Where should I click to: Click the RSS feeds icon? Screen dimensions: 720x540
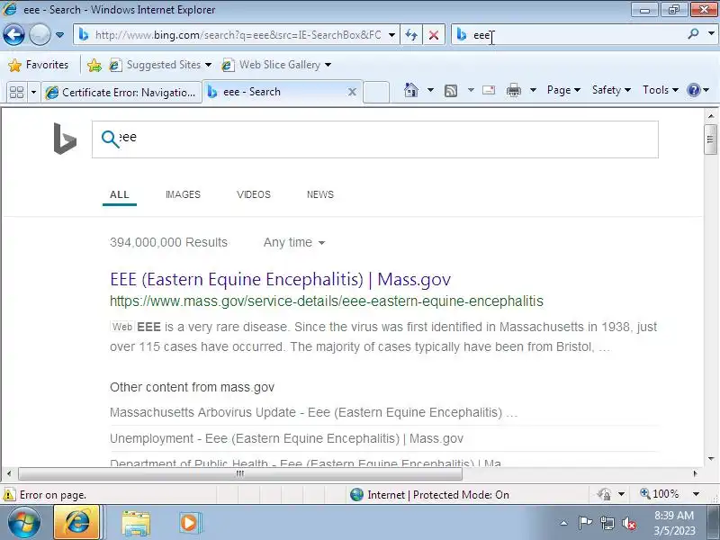point(451,91)
